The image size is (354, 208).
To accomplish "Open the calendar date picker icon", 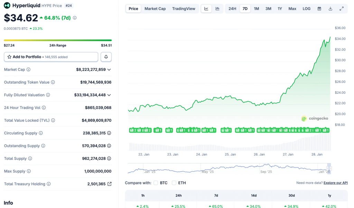I will (x=319, y=9).
